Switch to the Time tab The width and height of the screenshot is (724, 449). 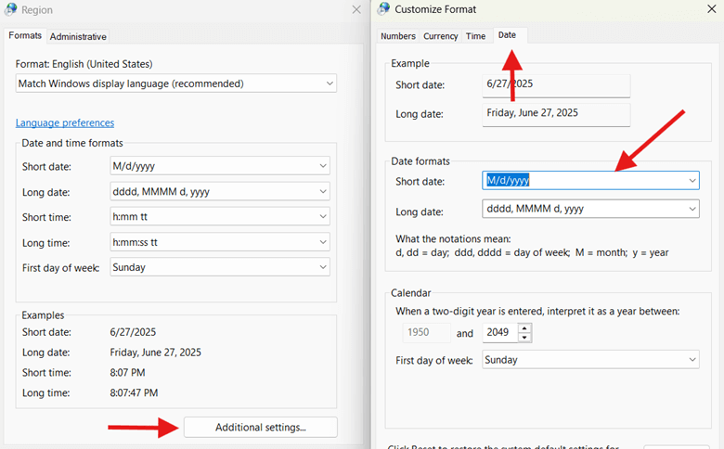(x=475, y=36)
